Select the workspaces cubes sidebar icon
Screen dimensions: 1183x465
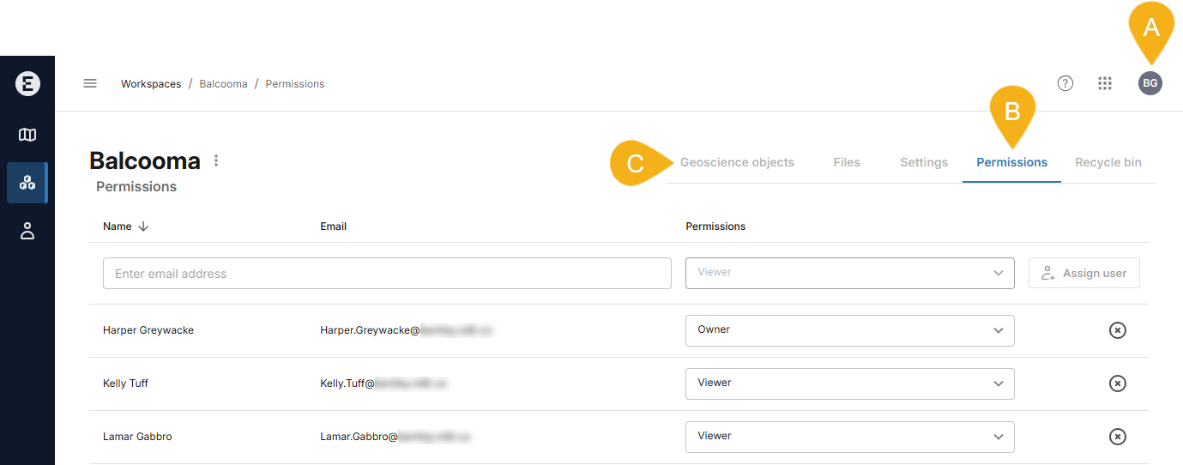[27, 183]
